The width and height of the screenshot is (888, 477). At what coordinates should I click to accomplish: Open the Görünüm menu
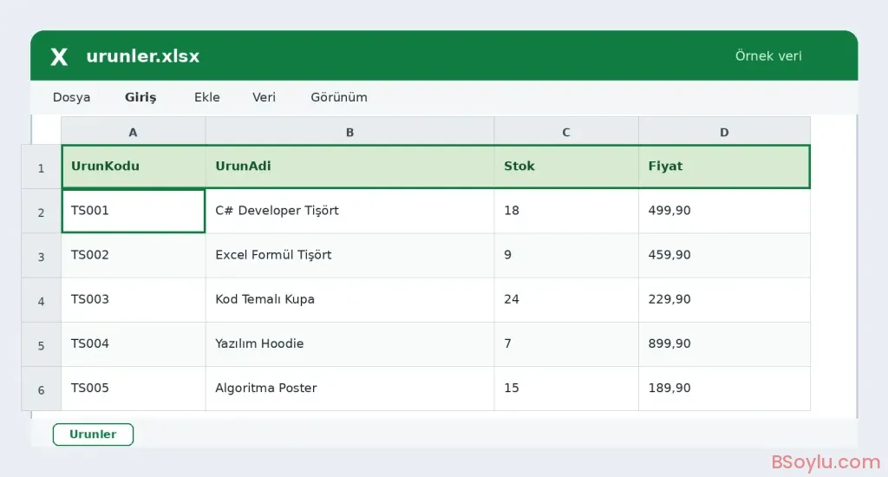click(339, 97)
